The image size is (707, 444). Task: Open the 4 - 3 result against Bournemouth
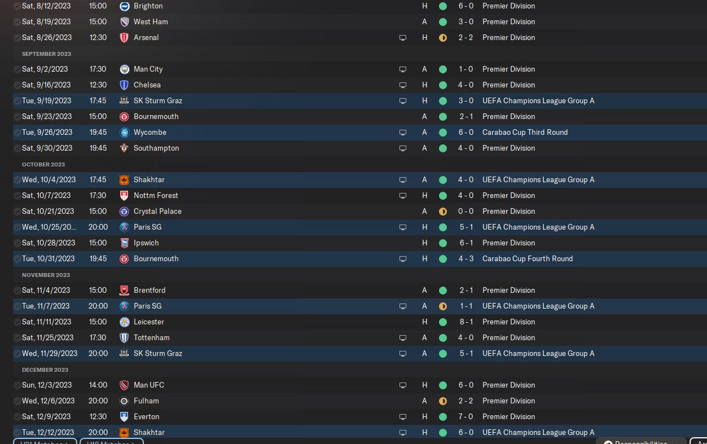coord(466,259)
